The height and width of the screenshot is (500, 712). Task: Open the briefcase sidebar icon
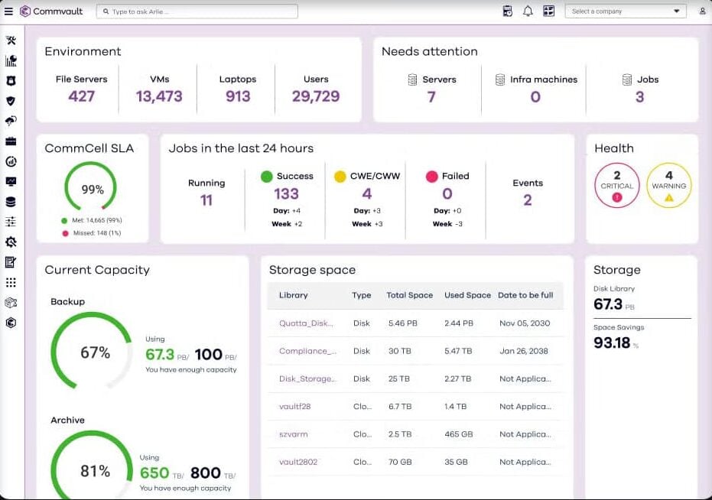(x=11, y=141)
